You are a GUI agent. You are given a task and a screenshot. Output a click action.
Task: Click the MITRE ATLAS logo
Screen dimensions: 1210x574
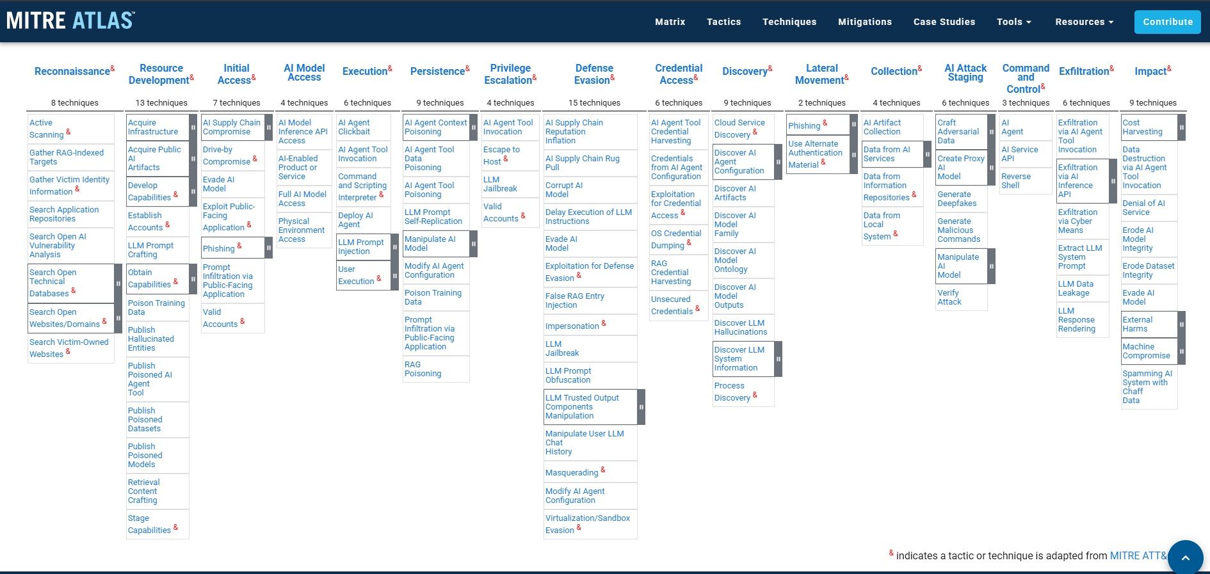(71, 21)
